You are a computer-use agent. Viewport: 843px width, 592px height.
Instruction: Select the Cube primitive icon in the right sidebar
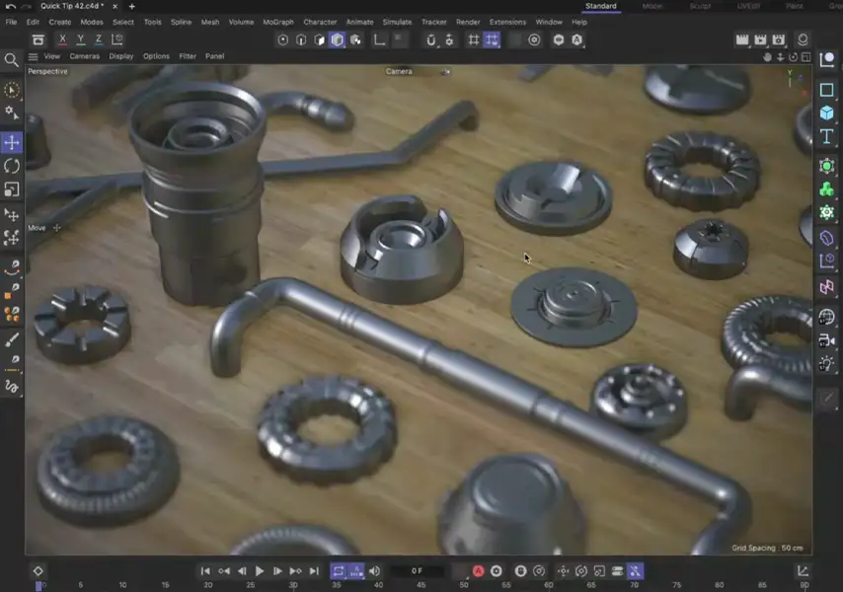click(828, 112)
